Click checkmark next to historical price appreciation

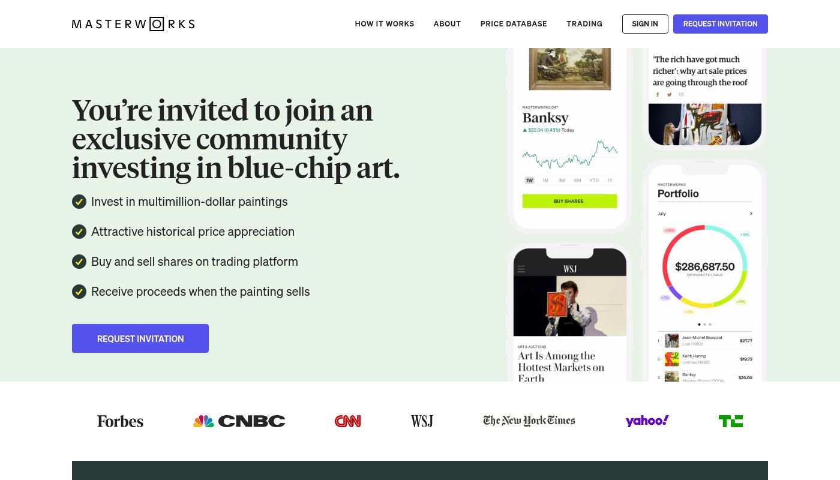tap(79, 232)
